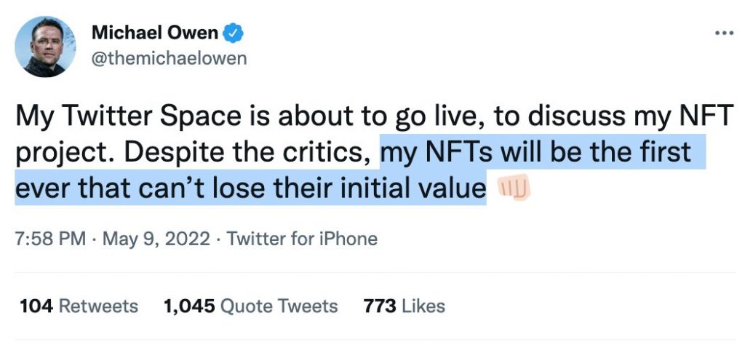
Task: Click the number 773 in the stats
Action: point(380,306)
